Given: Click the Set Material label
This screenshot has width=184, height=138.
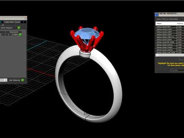Looking at the screenshot, I should (15, 80).
